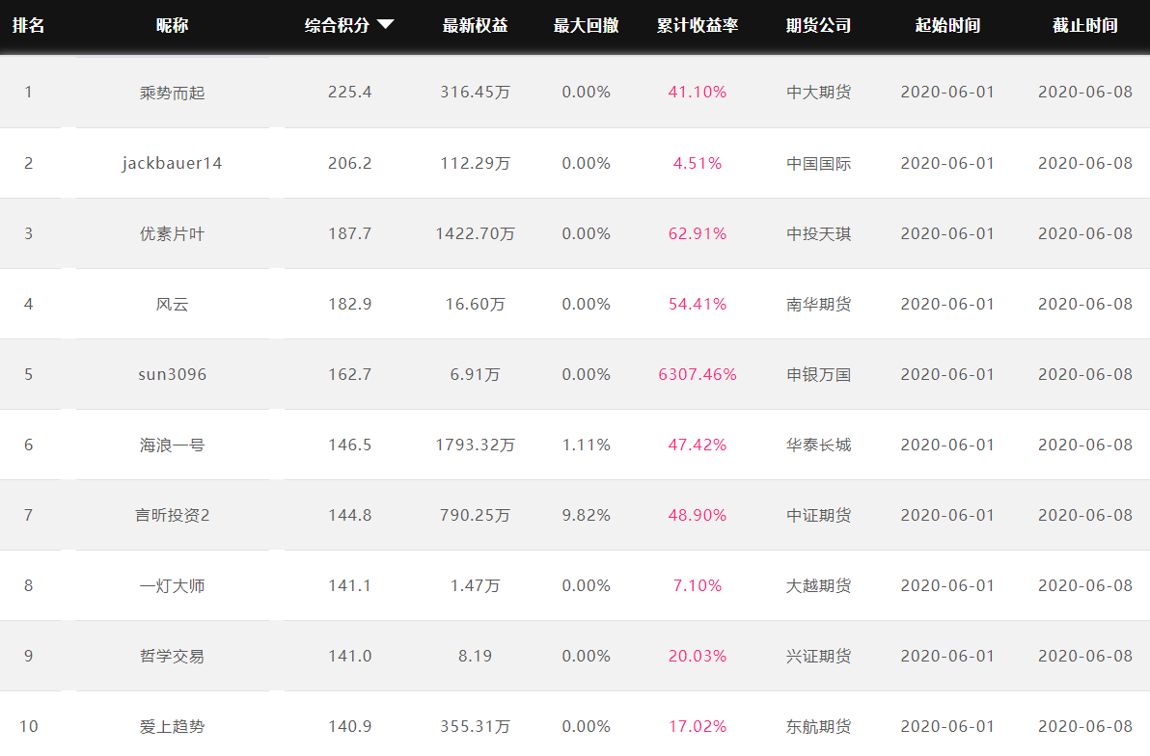Screen dimensions: 1150x756
Task: Select score value 141.1
Action: point(350,585)
